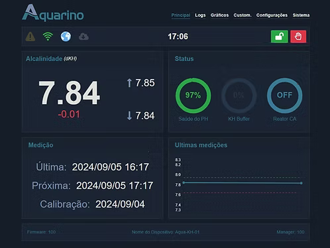Open the Sistema menu item

click(x=301, y=15)
